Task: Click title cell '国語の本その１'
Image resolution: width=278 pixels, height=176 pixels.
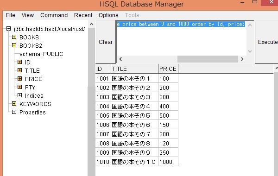Action: tap(134, 79)
